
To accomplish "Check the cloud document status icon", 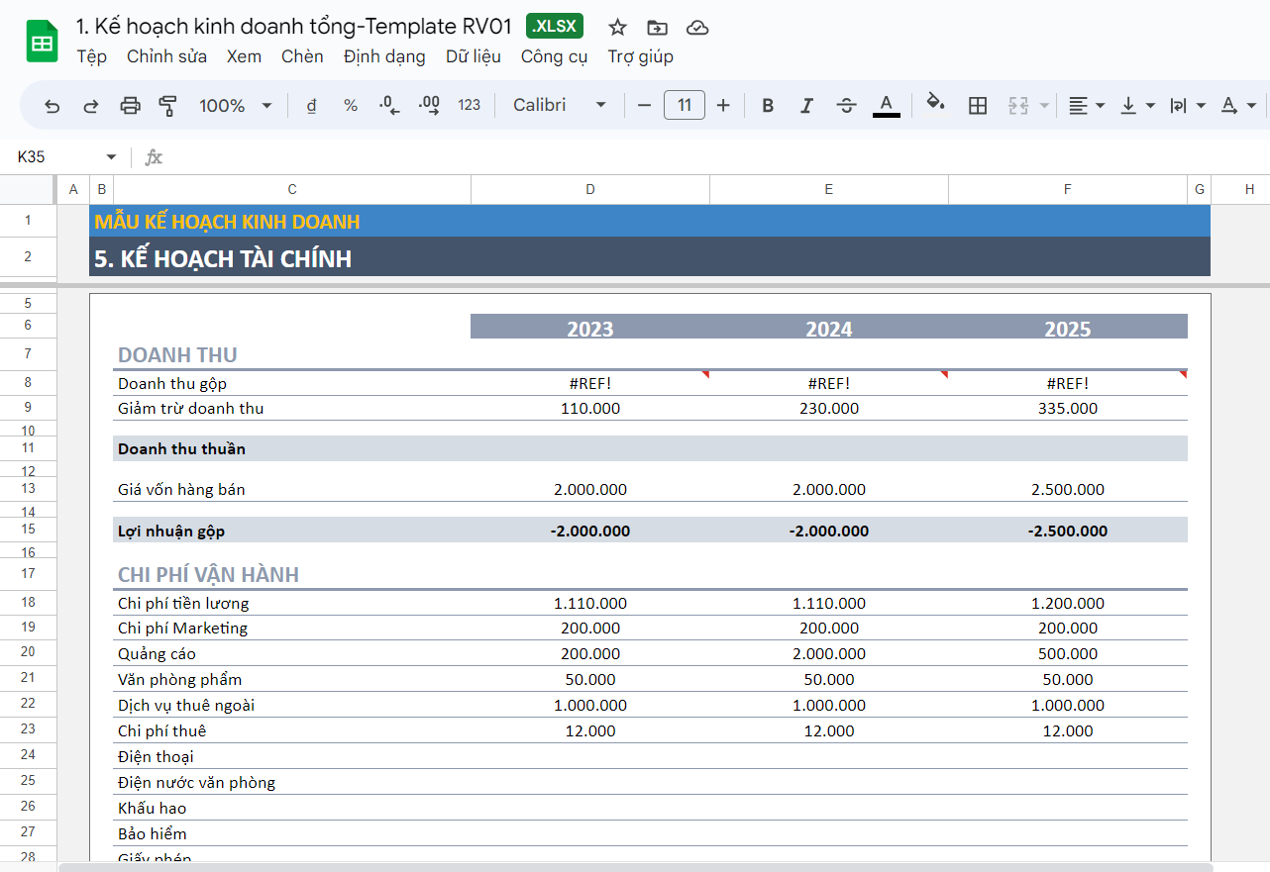I will 697,27.
